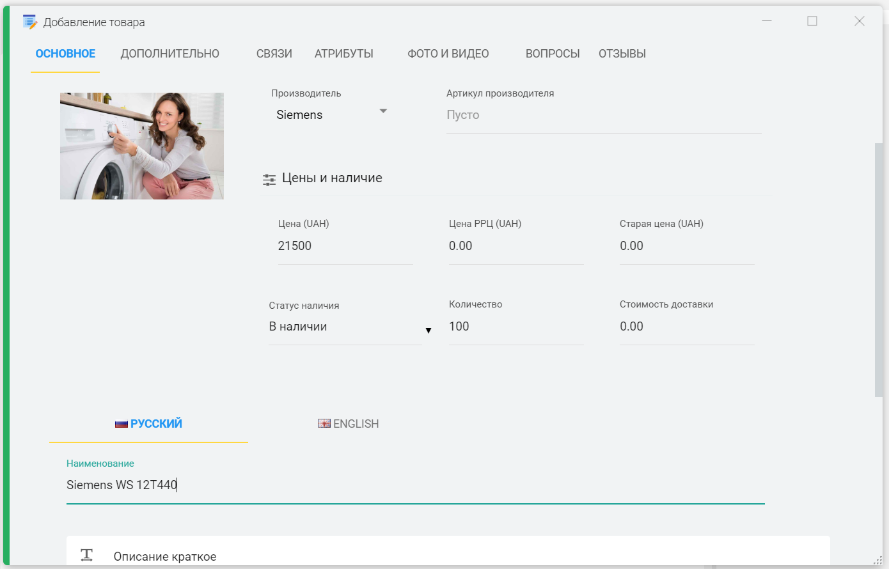The width and height of the screenshot is (889, 569).
Task: Click the app icon in title bar
Action: (x=30, y=22)
